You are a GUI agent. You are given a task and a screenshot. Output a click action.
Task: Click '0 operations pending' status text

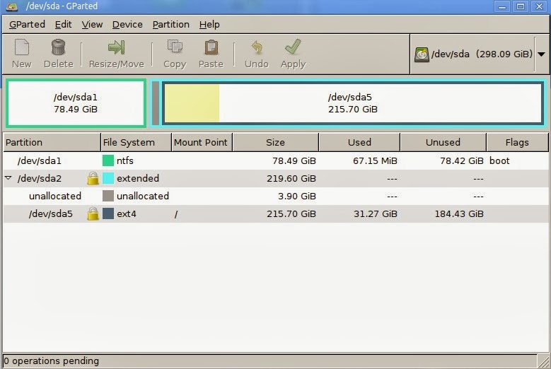click(52, 361)
